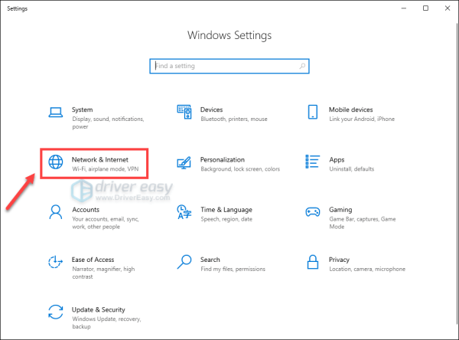
Task: Open Gaming via the controller icon
Action: point(312,213)
